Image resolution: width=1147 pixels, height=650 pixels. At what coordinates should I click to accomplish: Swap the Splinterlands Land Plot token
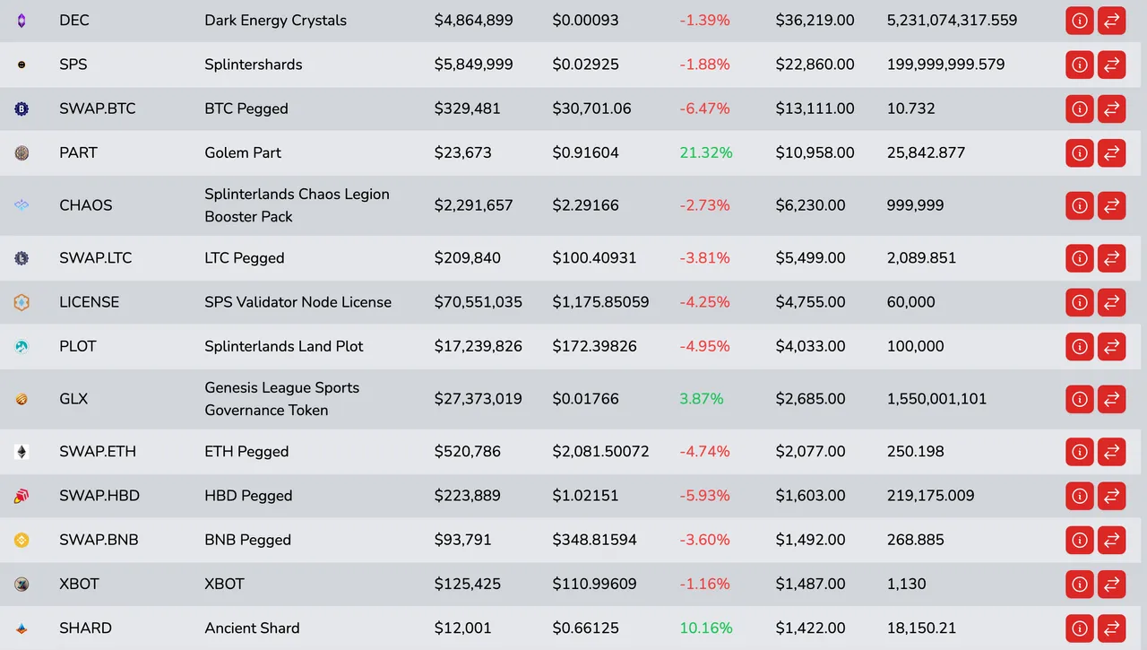1111,346
